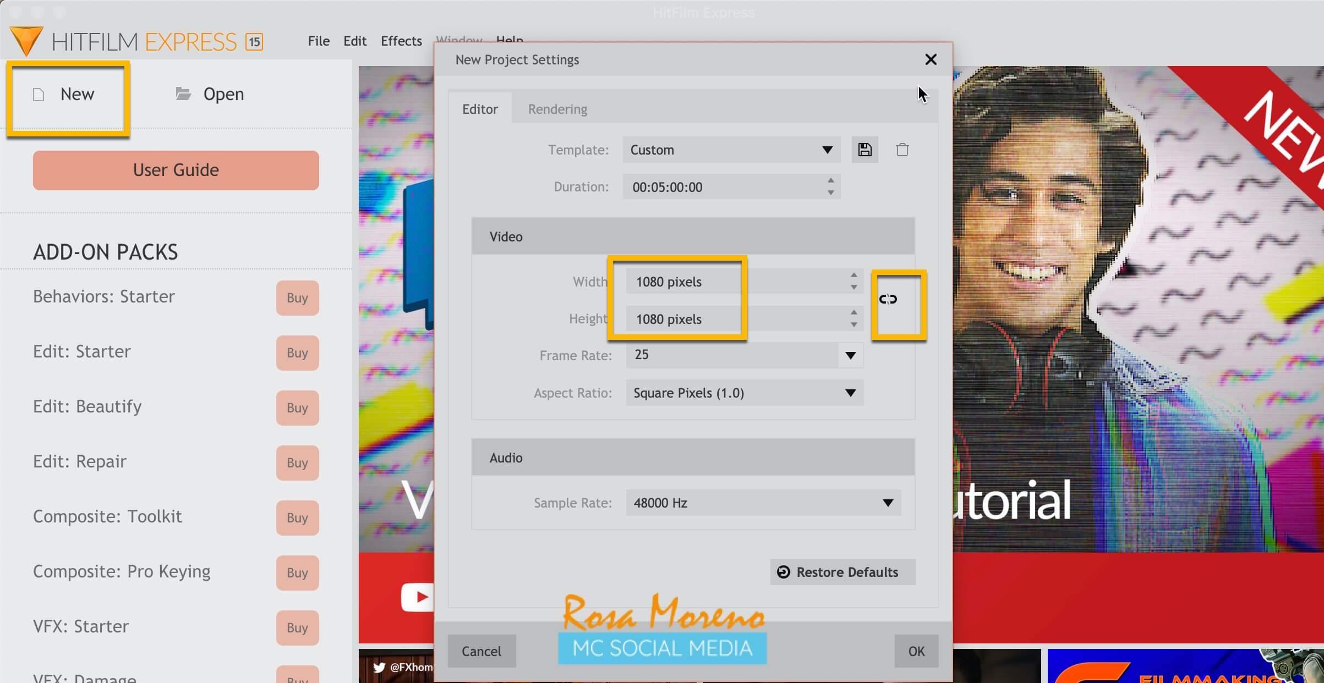Image resolution: width=1324 pixels, height=683 pixels.
Task: Click the save template floppy disk icon
Action: point(865,150)
